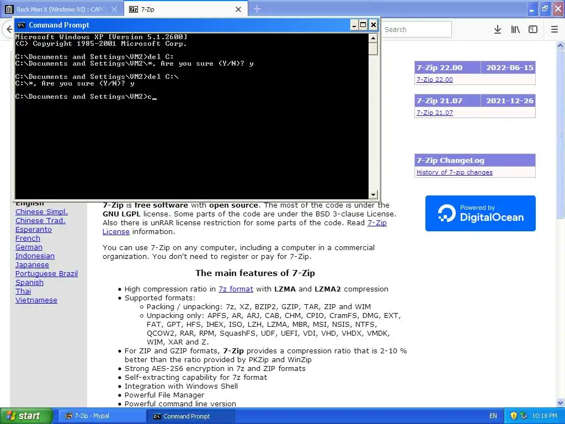Click Command Prompt scrollbar up arrow
The height and width of the screenshot is (424, 565).
pyautogui.click(x=373, y=38)
